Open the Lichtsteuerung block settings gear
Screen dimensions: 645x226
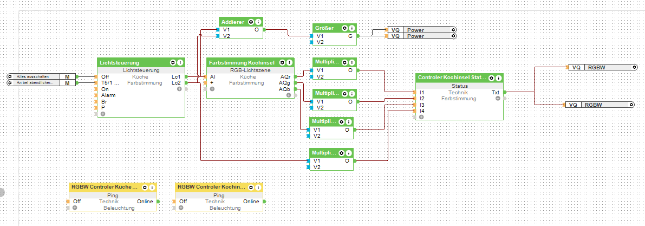click(x=173, y=62)
